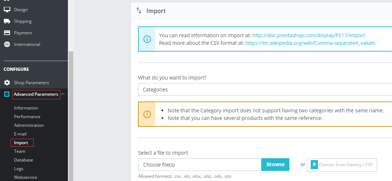
Task: Click the International globe icon
Action: pos(7,44)
